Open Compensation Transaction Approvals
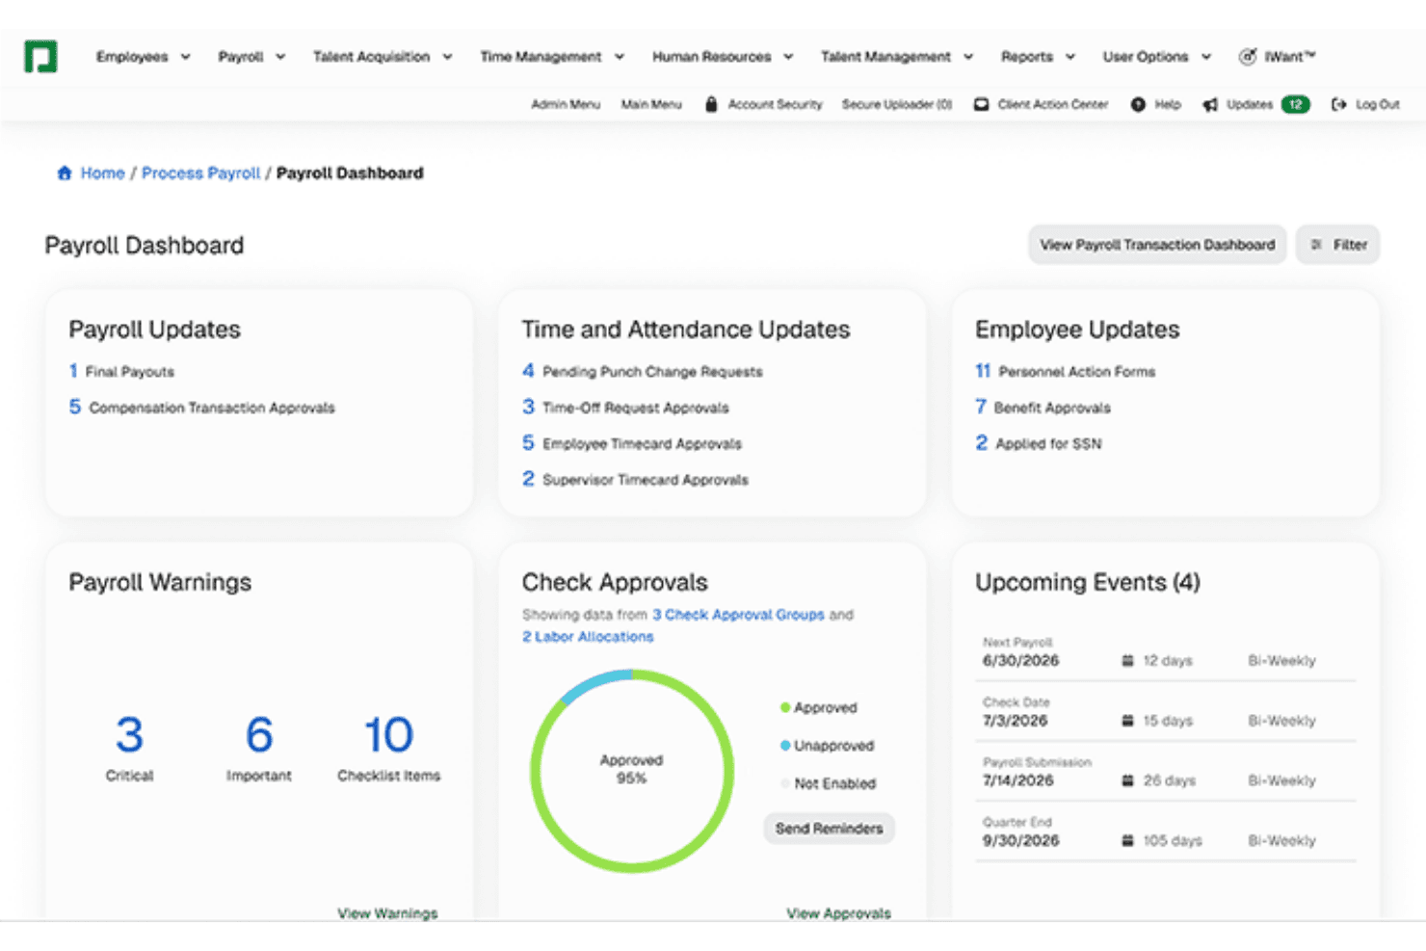1426x951 pixels. [x=202, y=408]
